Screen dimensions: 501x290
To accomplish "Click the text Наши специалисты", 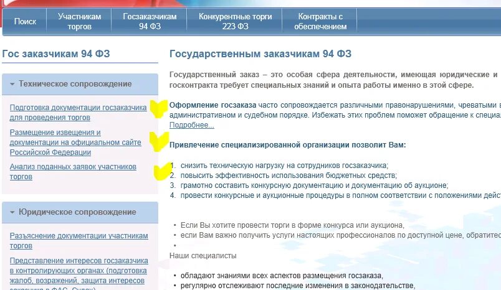I will (203, 256).
